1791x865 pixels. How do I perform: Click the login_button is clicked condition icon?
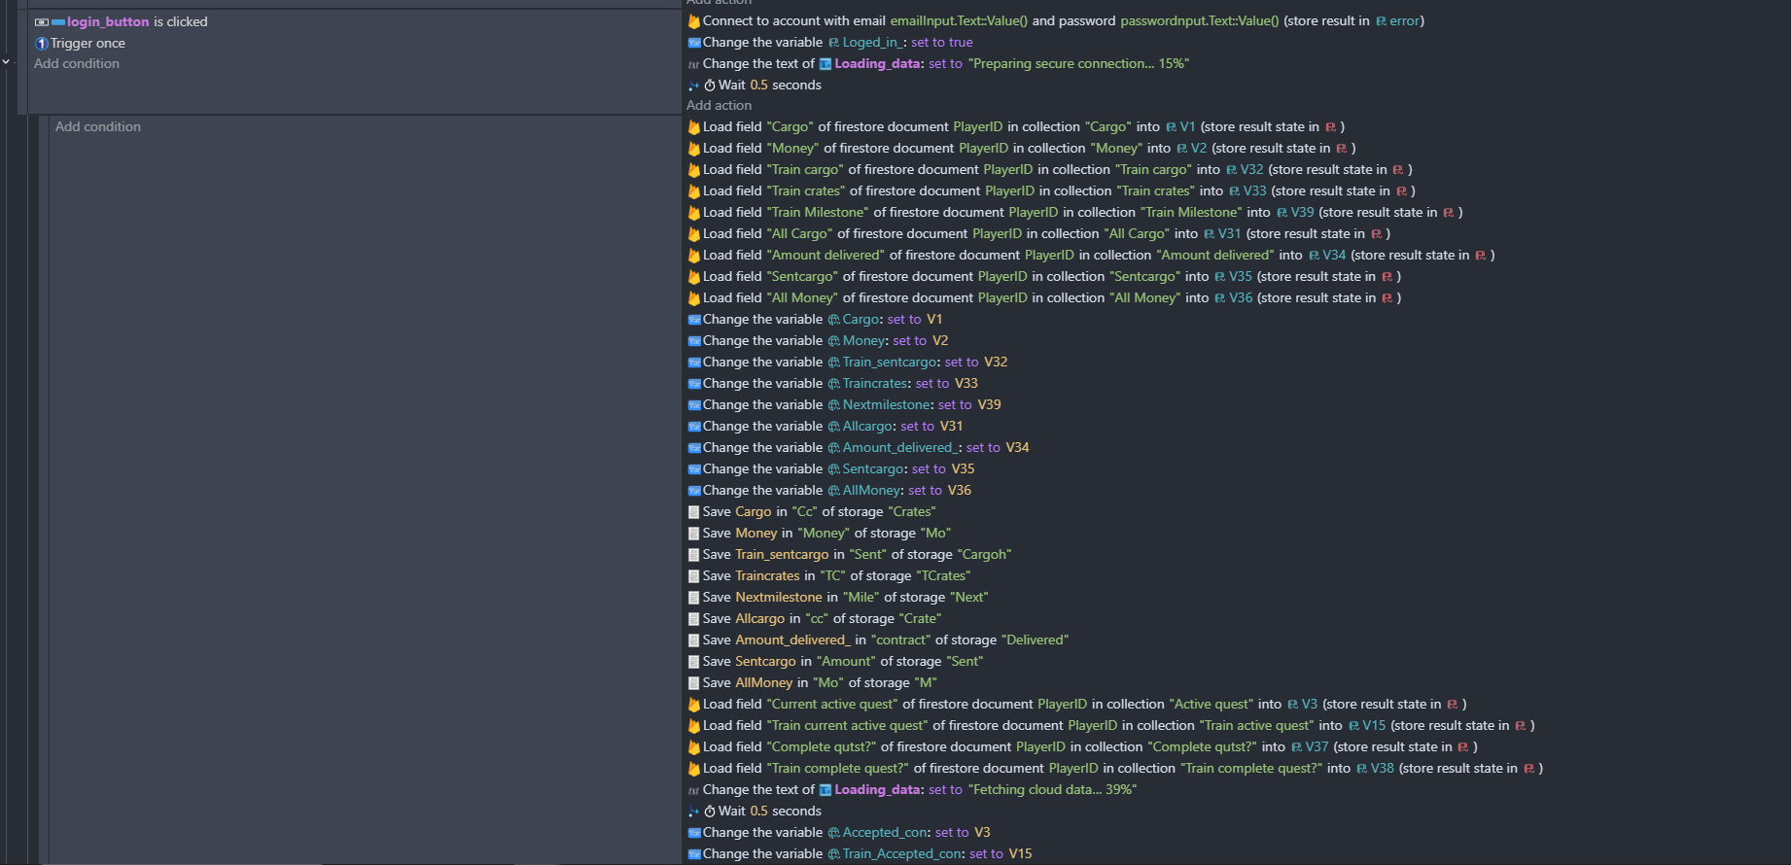click(x=42, y=21)
